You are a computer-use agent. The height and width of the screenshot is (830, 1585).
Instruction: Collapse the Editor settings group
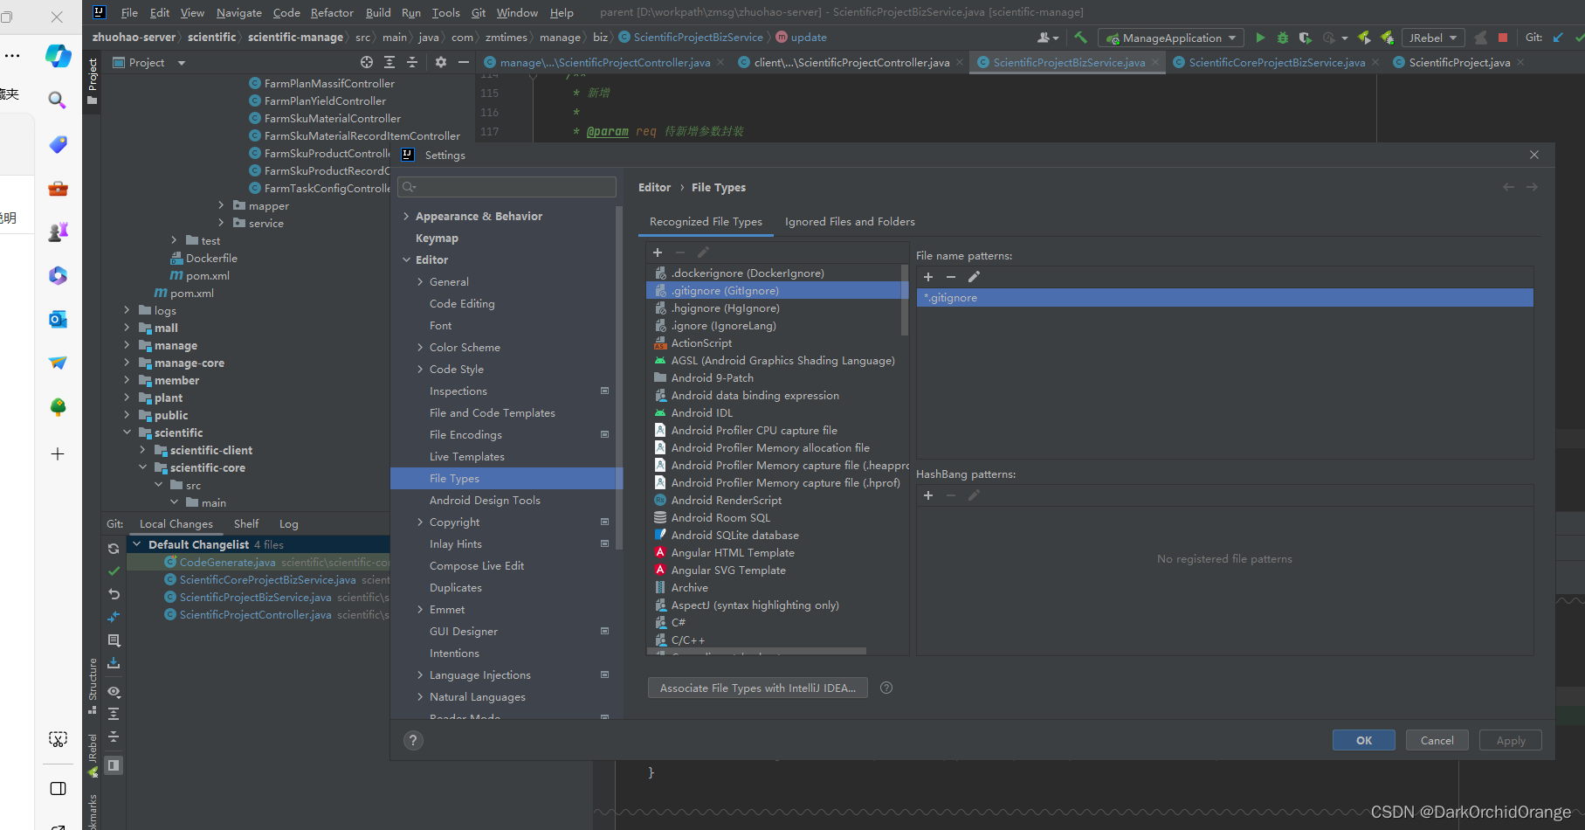[x=406, y=259]
